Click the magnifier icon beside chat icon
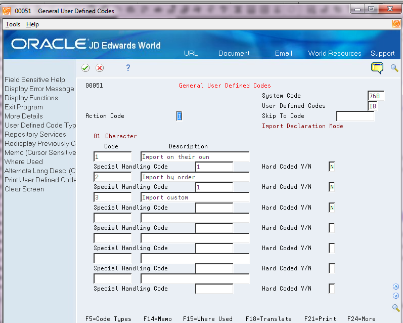Viewport: 403px width, 323px height. tap(394, 68)
